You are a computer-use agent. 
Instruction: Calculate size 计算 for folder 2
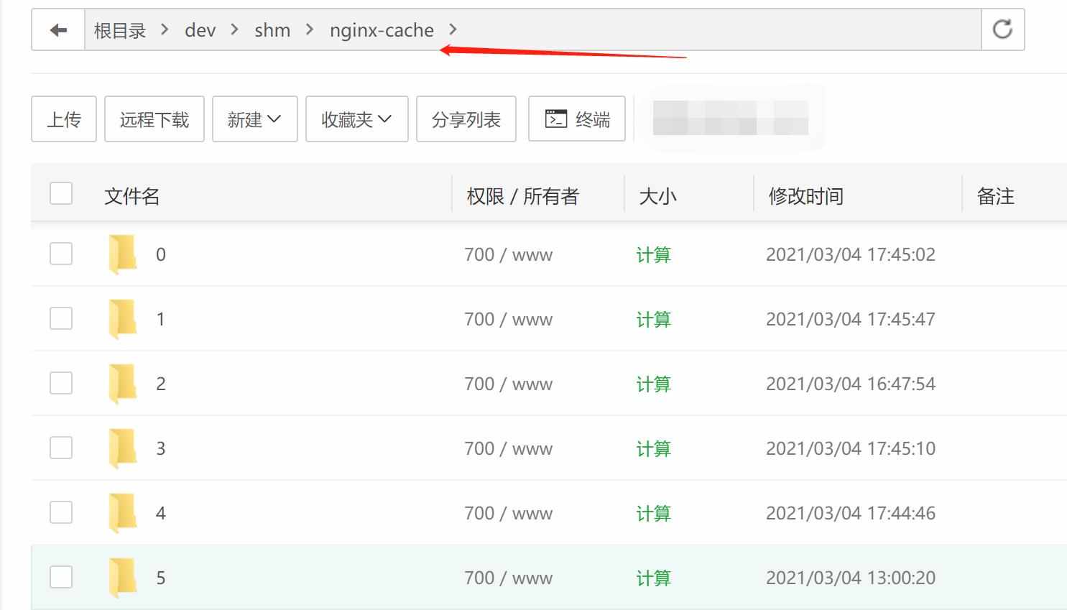tap(654, 384)
